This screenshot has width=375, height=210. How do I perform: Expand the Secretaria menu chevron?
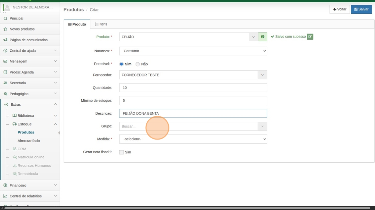click(56, 83)
